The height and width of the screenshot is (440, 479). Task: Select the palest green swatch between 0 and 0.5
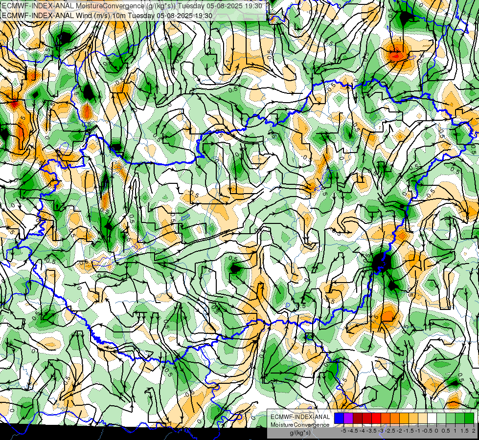pos(441,418)
